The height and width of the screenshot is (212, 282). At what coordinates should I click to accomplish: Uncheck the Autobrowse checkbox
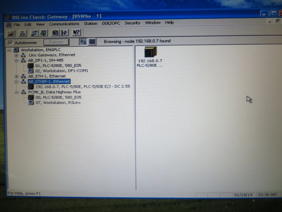11,42
